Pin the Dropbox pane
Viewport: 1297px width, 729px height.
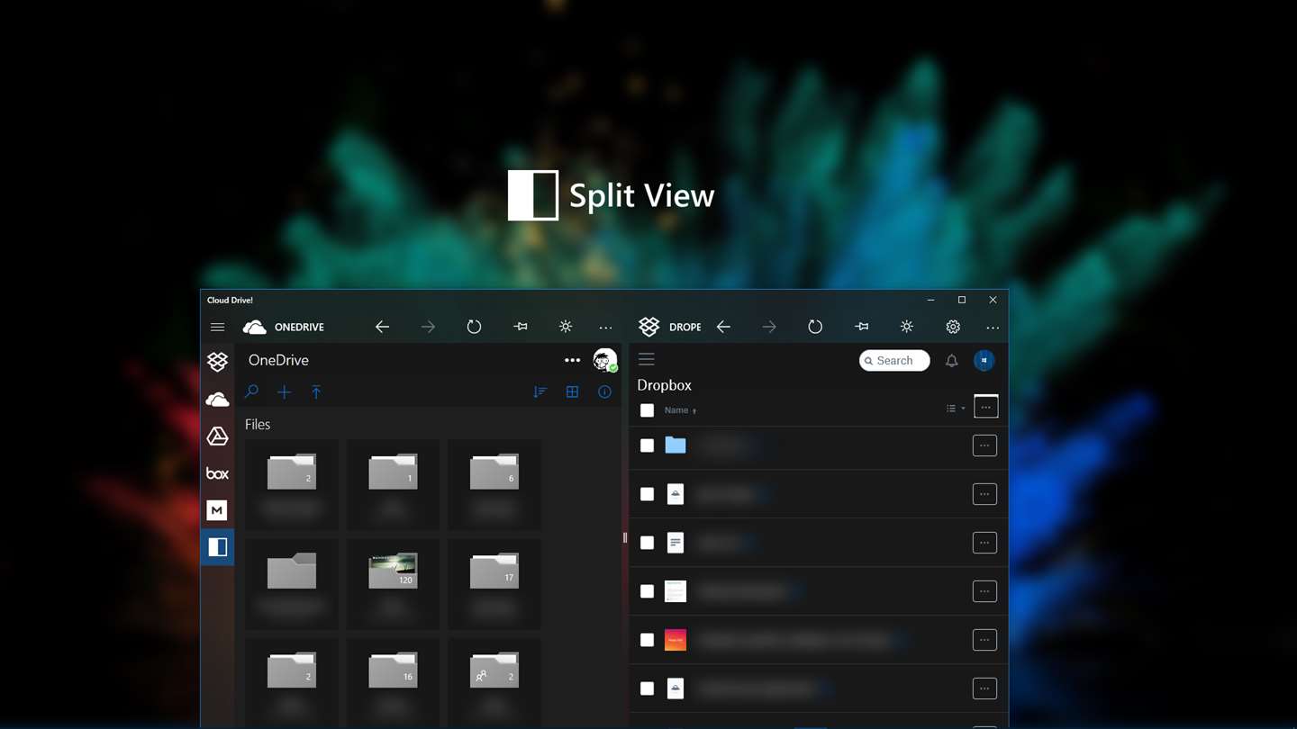[861, 327]
